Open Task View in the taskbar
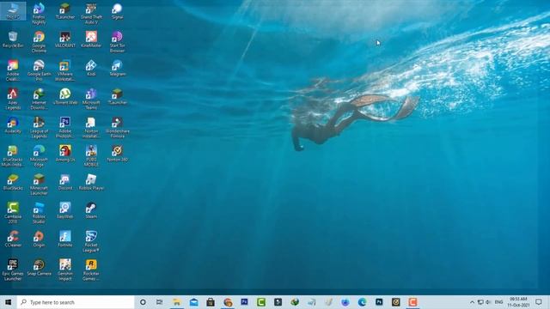Viewport: 550px width, 309px height. pyautogui.click(x=160, y=302)
